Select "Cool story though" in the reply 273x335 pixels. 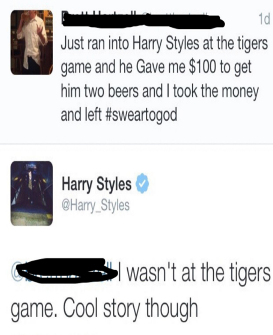pos(130,309)
